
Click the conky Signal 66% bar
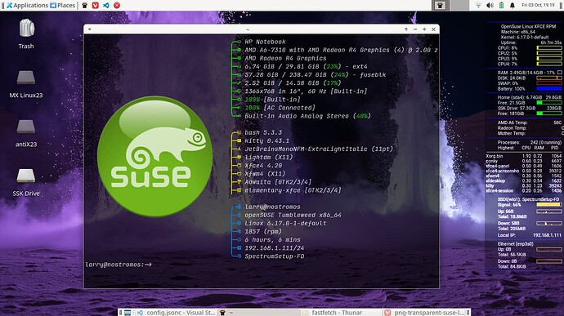coord(549,205)
